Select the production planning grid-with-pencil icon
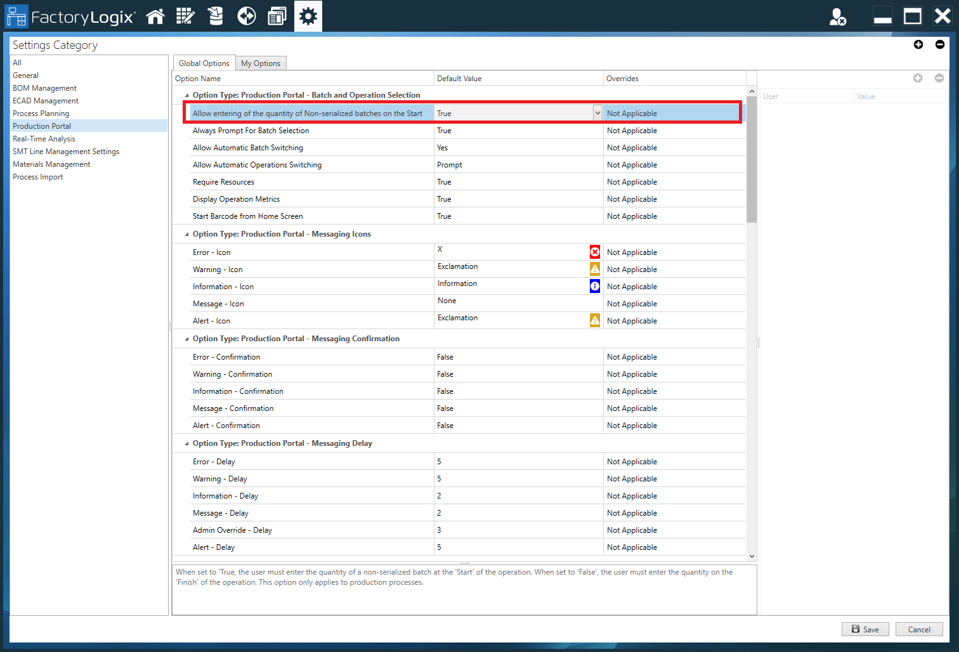The image size is (959, 652). click(x=186, y=16)
